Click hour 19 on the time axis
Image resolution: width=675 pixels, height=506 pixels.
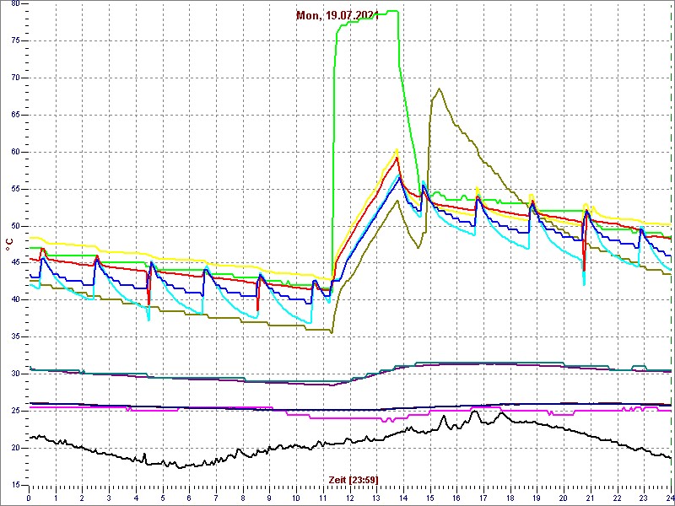[x=537, y=498]
